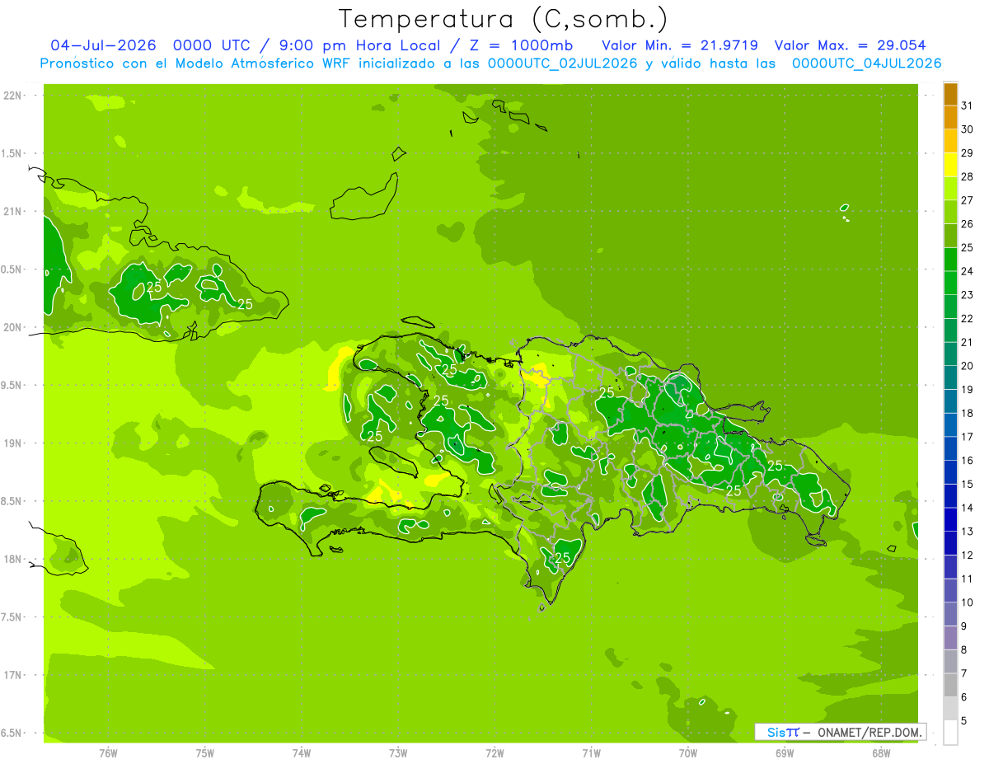Click the legend value '11'

[968, 579]
